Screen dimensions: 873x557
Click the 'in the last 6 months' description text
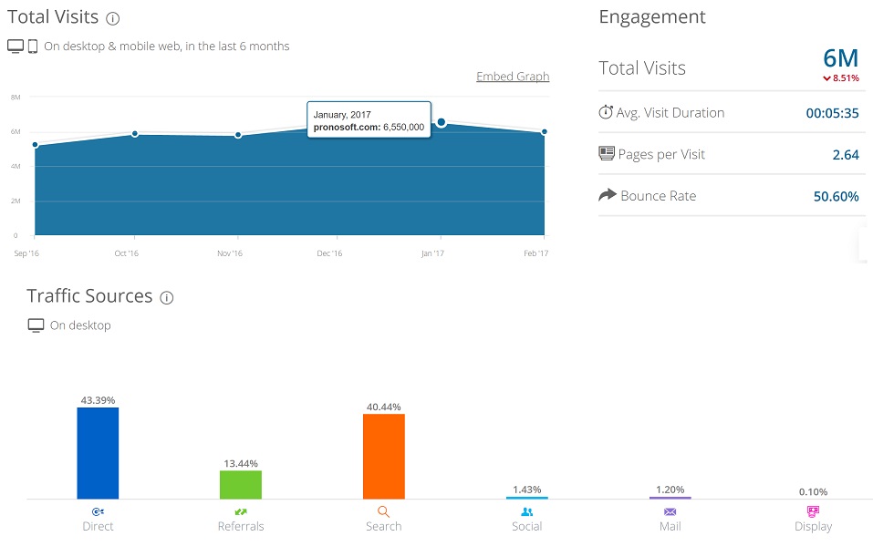click(237, 46)
